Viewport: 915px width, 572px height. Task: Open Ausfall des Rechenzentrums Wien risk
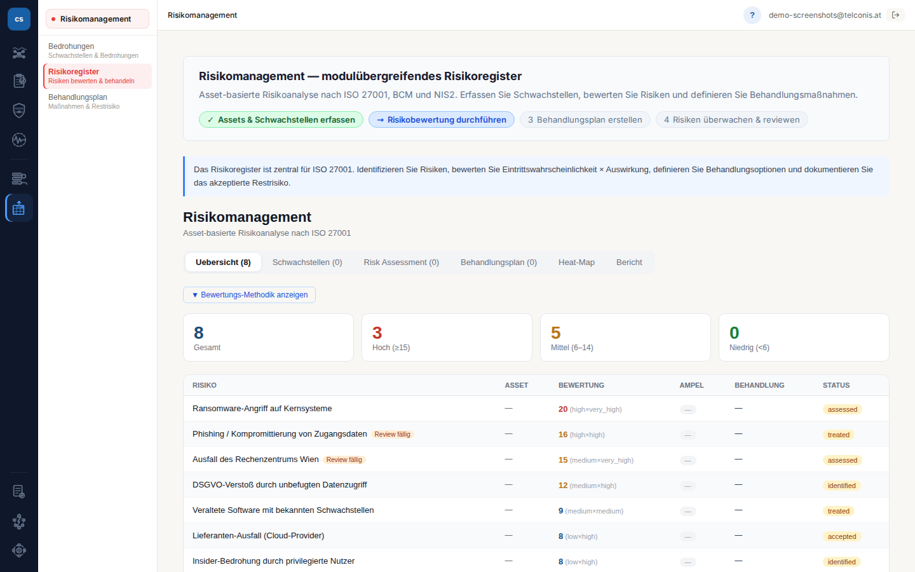point(255,460)
